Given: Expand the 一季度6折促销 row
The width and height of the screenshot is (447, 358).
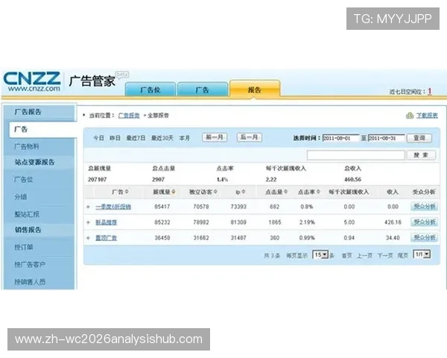Looking at the screenshot, I should 89,207.
